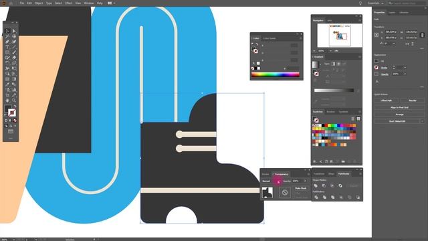The image size is (428, 241).
Task: Open stroke weight dropdown in Properties
Action: pyautogui.click(x=405, y=68)
